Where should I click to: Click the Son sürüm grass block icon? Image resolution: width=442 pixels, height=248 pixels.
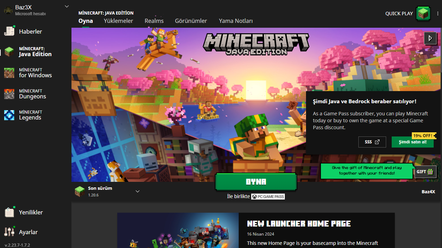[x=79, y=191]
